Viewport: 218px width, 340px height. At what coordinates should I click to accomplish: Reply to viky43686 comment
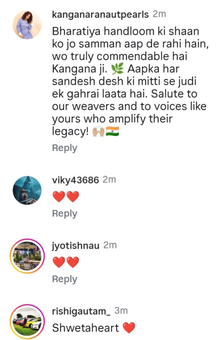click(65, 214)
